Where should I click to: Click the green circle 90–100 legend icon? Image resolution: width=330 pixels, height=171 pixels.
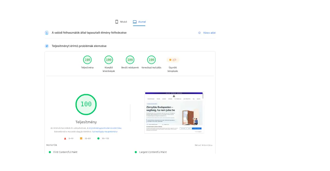[x=98, y=138]
